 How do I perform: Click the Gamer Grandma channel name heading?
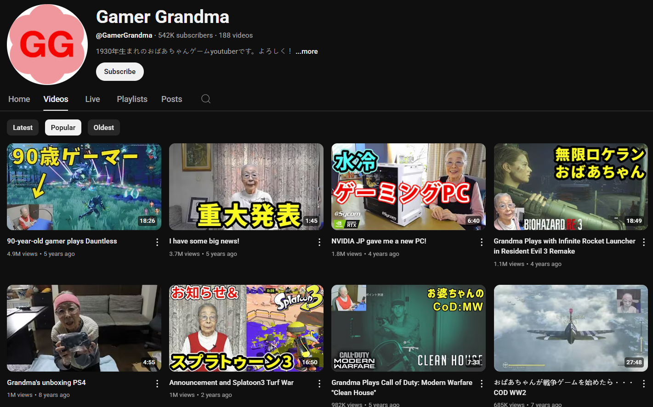pyautogui.click(x=163, y=17)
